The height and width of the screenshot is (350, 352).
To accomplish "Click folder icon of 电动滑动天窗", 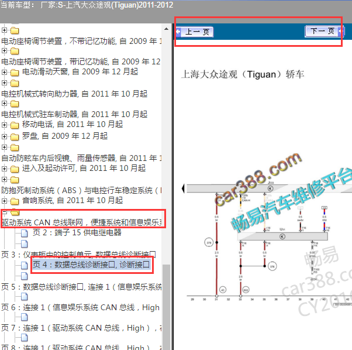I will point(15,73).
